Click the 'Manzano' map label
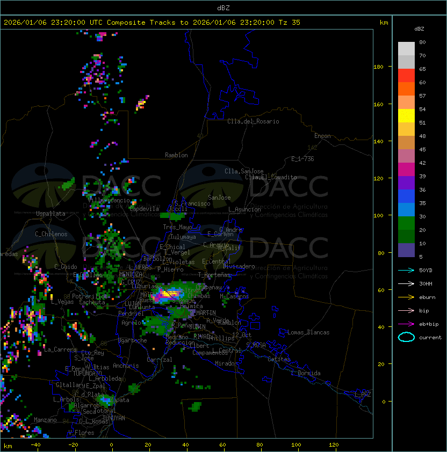The height and width of the screenshot is (452, 447). point(45,420)
